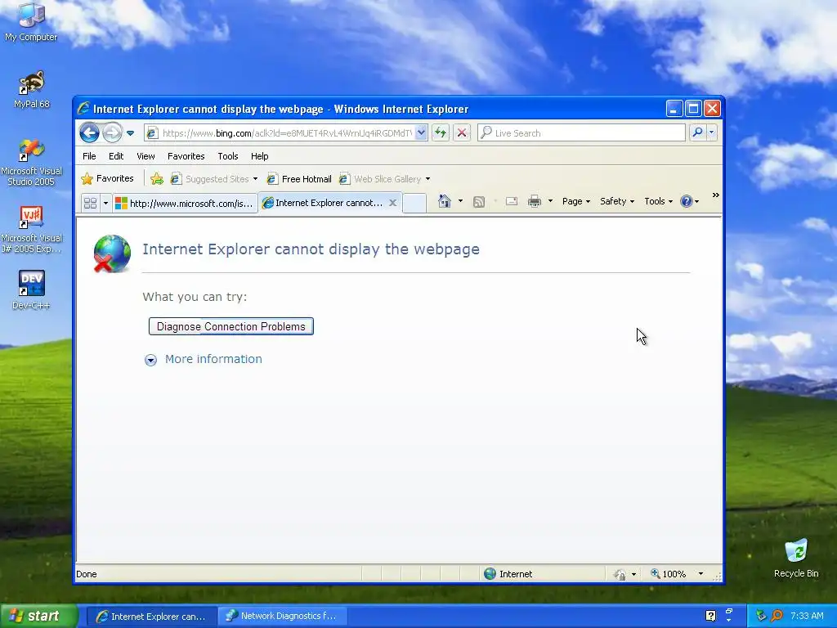Click the Forward arrow navigation button
The image size is (837, 628).
click(112, 133)
